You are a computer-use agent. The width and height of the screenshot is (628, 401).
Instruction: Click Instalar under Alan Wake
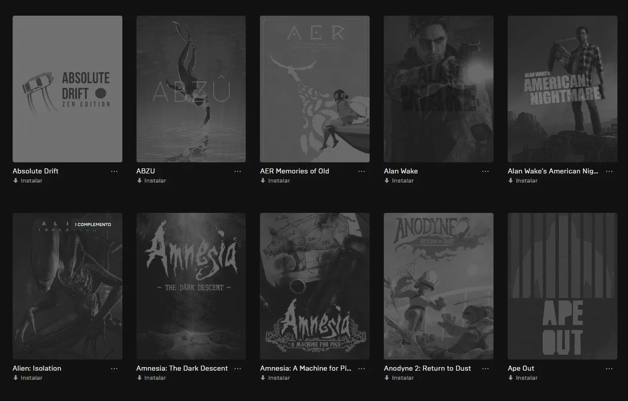[x=399, y=181]
